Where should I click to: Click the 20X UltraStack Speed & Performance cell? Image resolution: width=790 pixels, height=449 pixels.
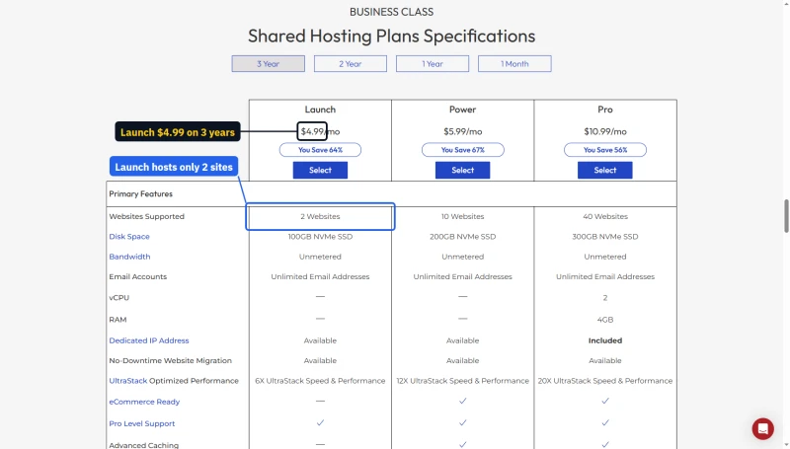[x=605, y=381]
